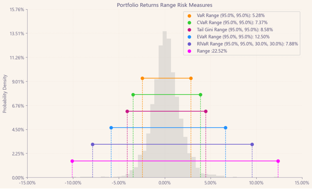Viewport: 312px width, 189px height.
Task: Click the 13.51% tick label on the y-axis
Action: click(17, 33)
